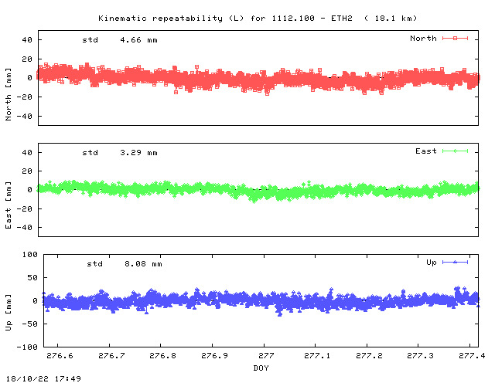Viewport: 495px width, 383px height.
Task: Click the 276.8 tick label
Action: pyautogui.click(x=163, y=355)
